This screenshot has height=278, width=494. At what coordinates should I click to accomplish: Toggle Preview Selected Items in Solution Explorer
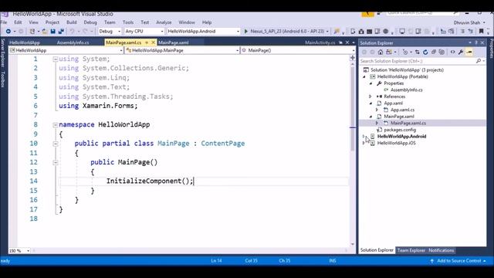(469, 52)
